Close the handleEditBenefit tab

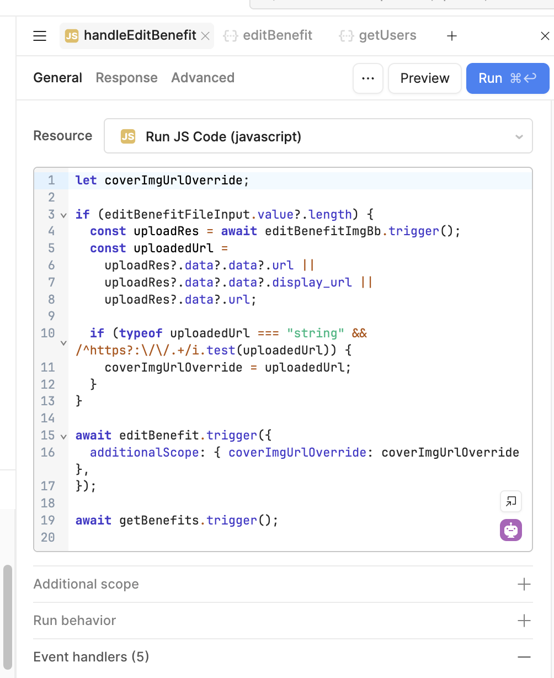205,36
